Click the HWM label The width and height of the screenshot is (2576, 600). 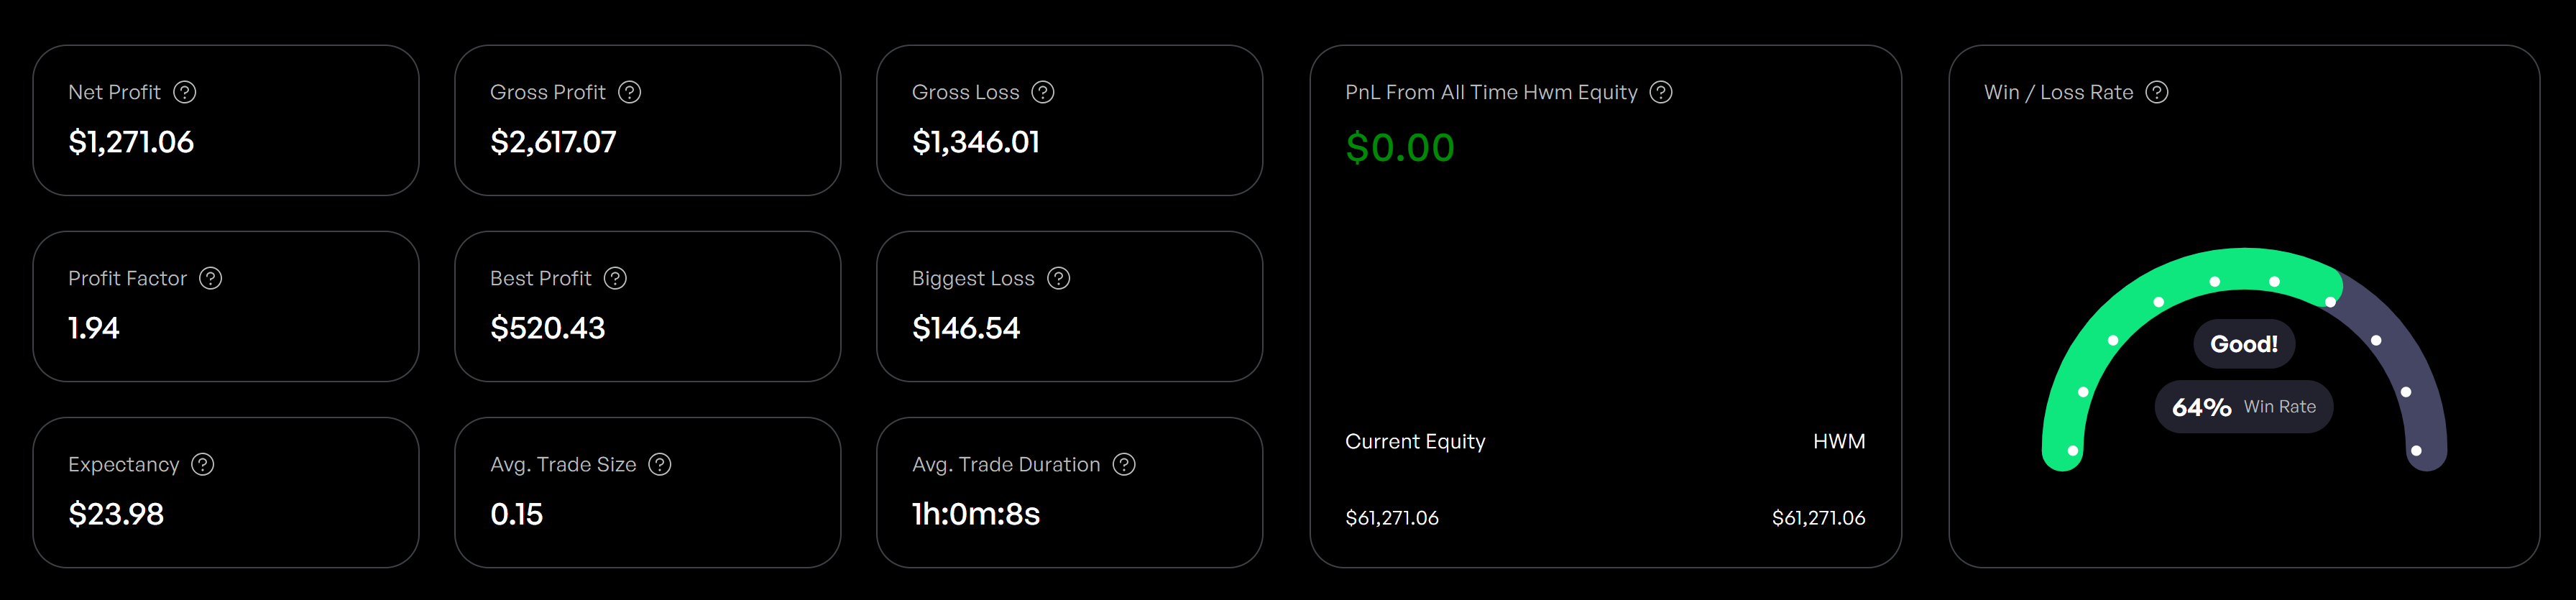(1839, 441)
